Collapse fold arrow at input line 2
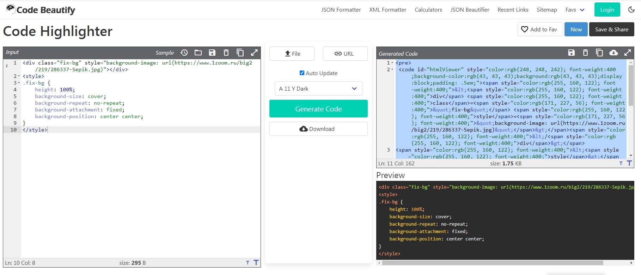 [19, 76]
